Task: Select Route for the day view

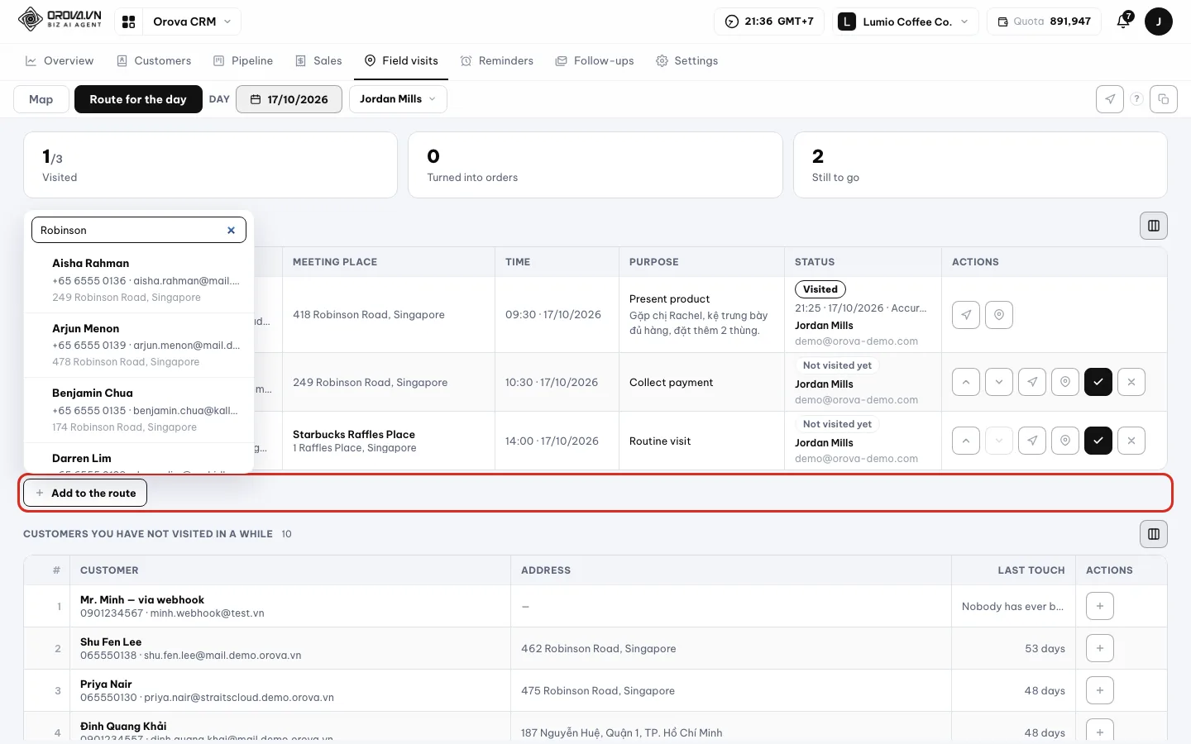Action: tap(138, 99)
